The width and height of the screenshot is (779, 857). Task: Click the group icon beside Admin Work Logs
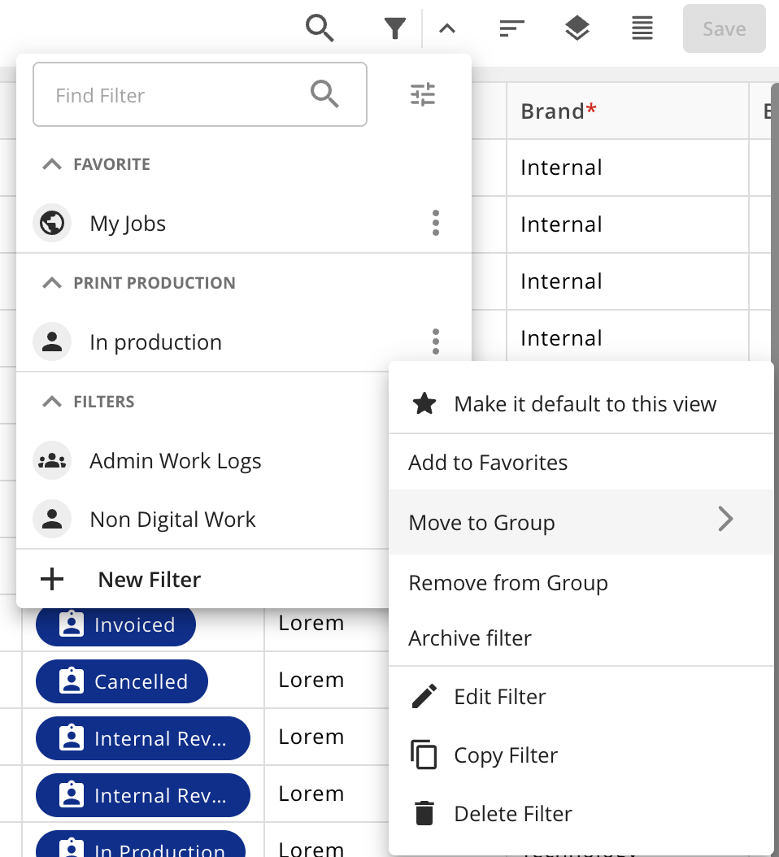pyautogui.click(x=52, y=461)
